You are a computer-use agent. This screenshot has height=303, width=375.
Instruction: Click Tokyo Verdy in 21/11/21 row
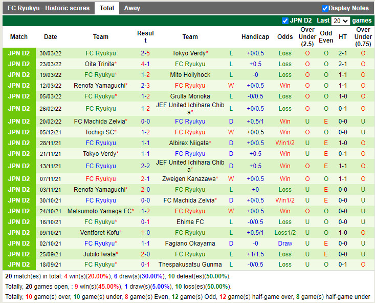(x=99, y=154)
